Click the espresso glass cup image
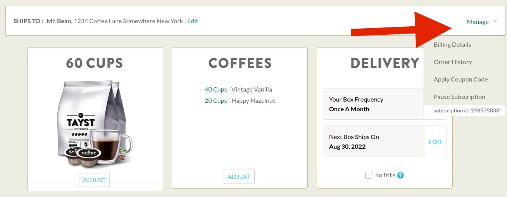 pos(110,145)
